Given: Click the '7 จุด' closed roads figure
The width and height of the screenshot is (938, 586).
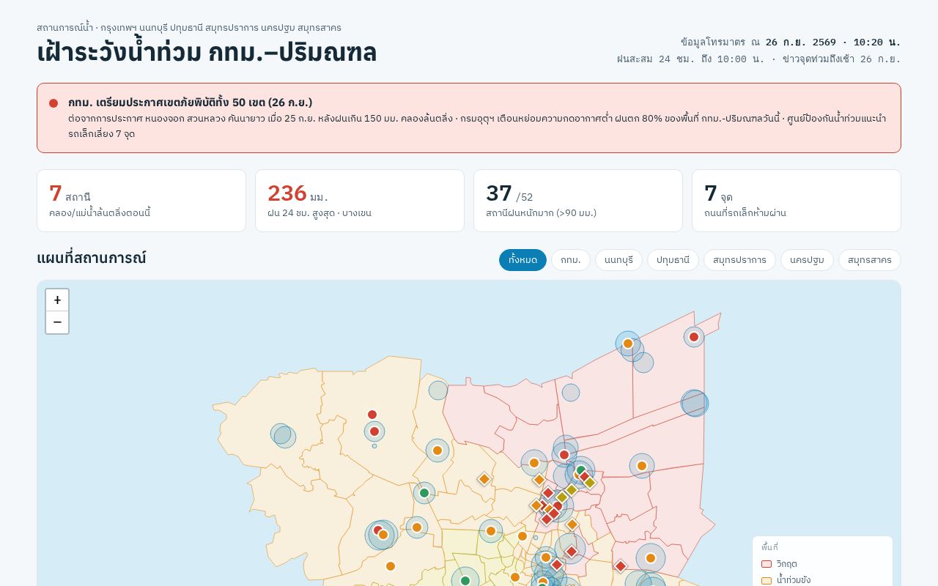Looking at the screenshot, I should 718,193.
